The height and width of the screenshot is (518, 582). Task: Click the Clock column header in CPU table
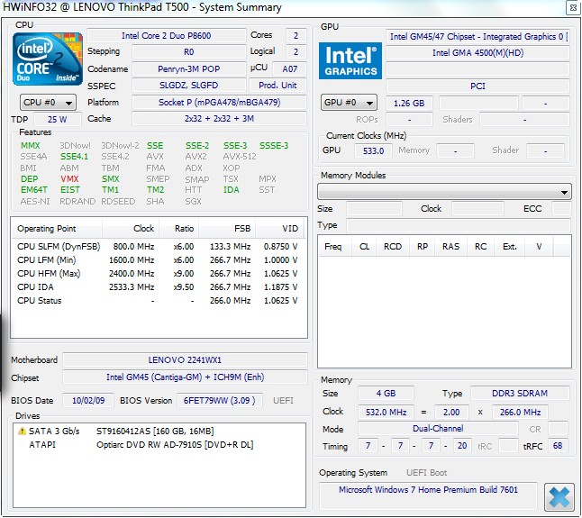[x=131, y=228]
